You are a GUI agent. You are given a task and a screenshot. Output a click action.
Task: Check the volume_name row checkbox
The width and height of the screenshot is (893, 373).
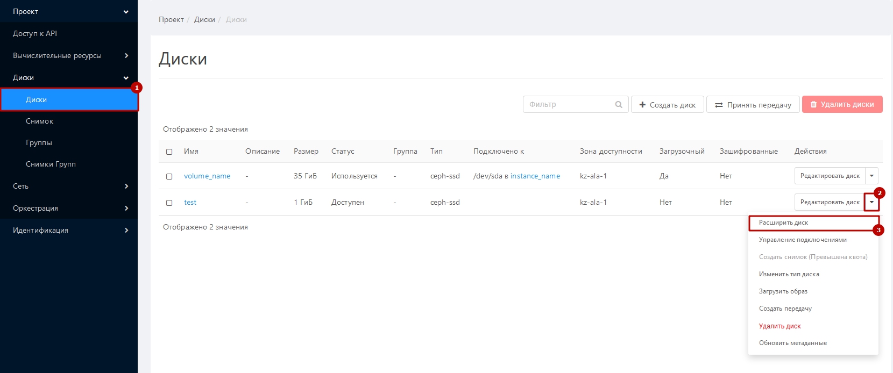pos(169,176)
